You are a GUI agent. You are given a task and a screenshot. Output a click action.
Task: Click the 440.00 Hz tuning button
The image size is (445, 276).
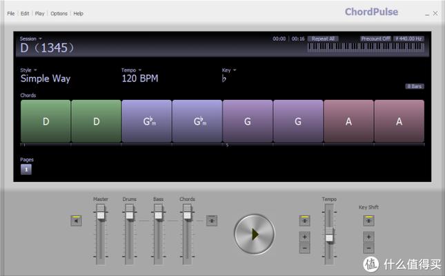[x=408, y=39]
